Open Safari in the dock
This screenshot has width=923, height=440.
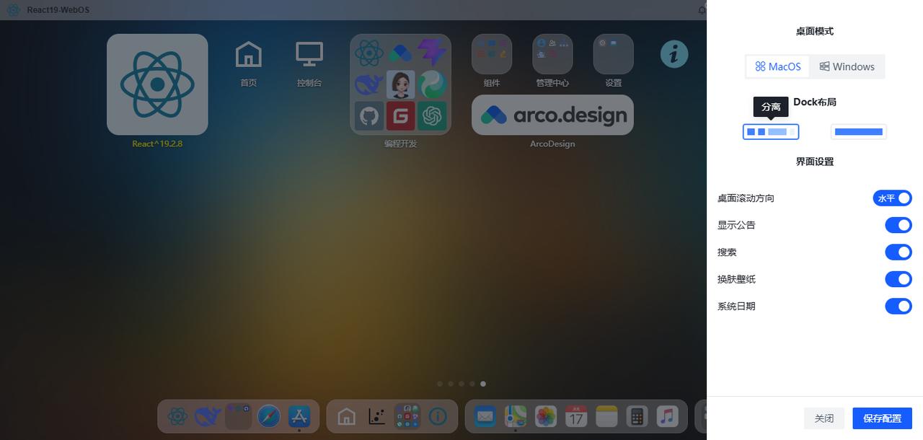point(268,416)
